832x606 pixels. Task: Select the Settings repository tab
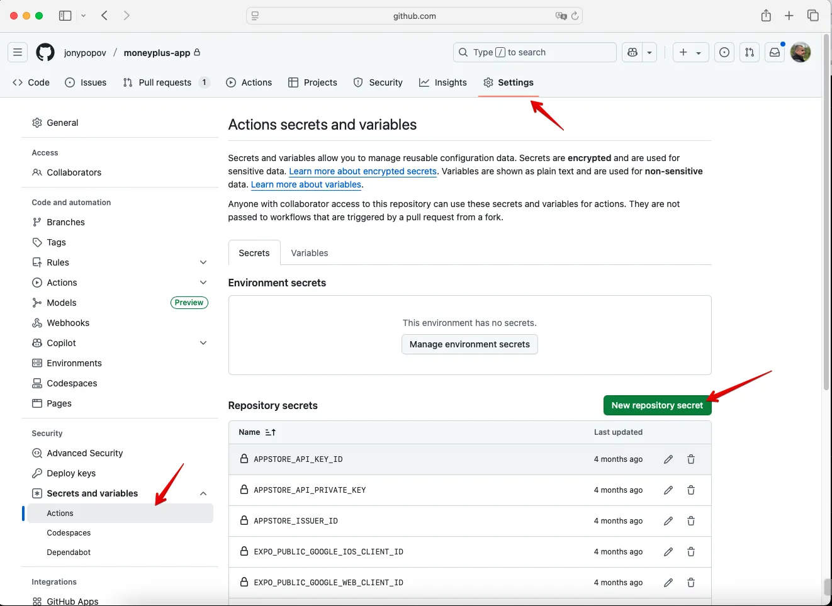[509, 82]
